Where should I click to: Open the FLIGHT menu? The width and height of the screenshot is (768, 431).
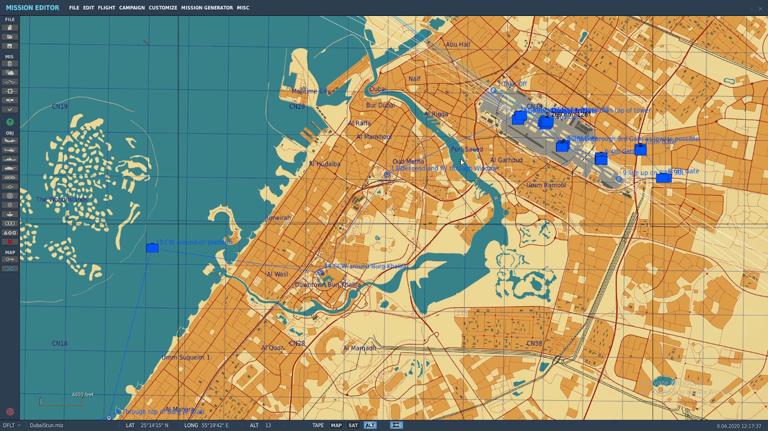106,8
